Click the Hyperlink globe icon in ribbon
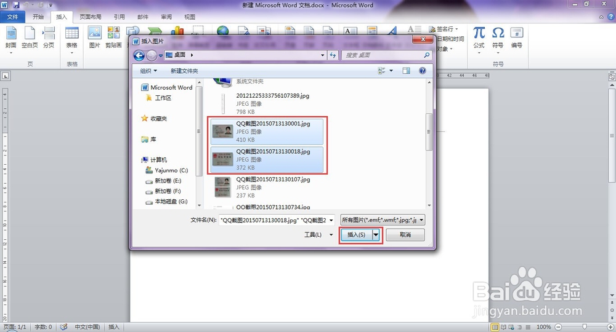616x332 pixels. pyautogui.click(x=223, y=31)
